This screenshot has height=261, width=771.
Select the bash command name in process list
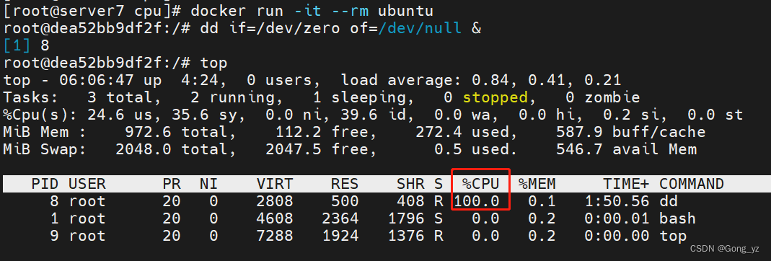pos(677,218)
